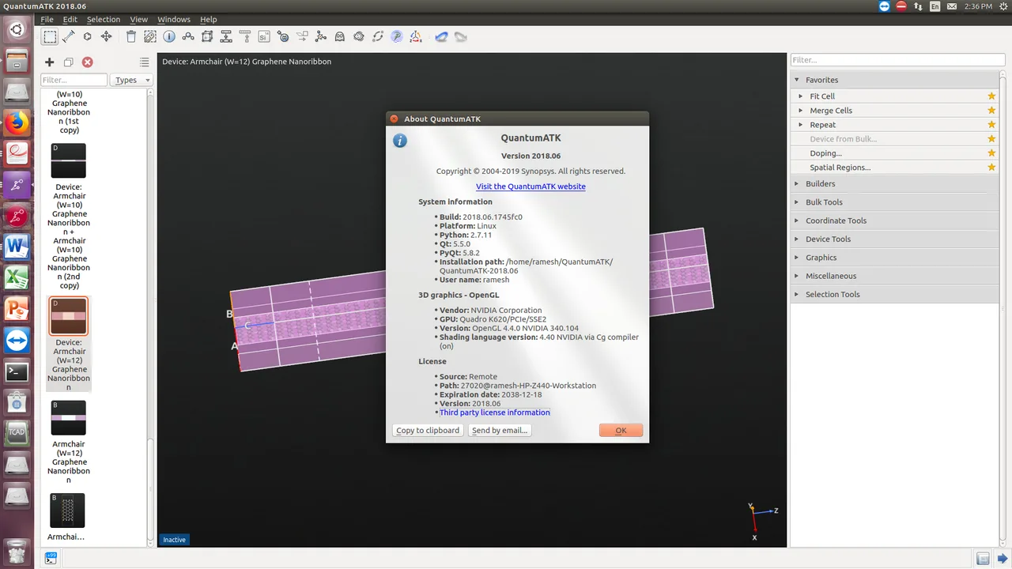Select the rectangle selection tool
Viewport: 1012px width, 569px height.
50,36
